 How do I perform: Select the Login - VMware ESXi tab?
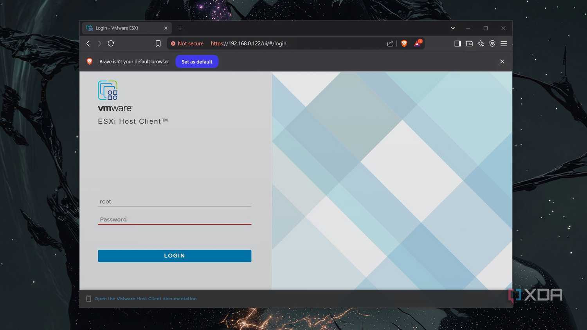click(x=127, y=28)
